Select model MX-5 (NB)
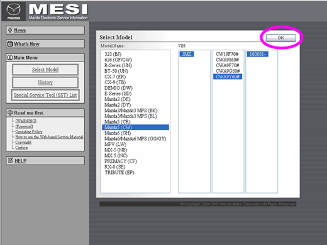The width and height of the screenshot is (327, 245). pos(116,150)
